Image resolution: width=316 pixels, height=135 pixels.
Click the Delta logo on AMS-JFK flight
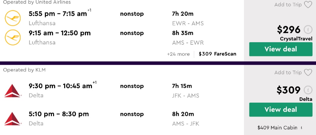click(13, 118)
